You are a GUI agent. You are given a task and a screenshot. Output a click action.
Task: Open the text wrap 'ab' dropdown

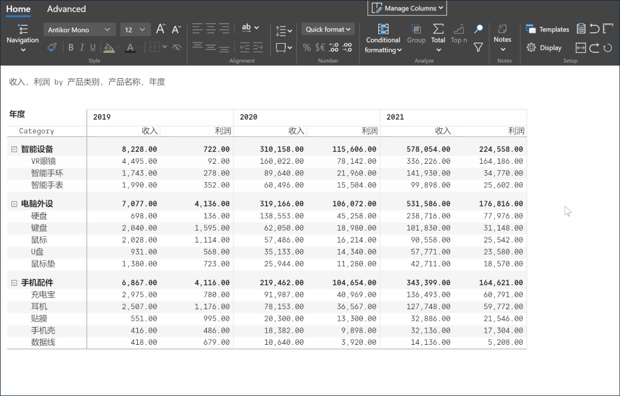[250, 28]
